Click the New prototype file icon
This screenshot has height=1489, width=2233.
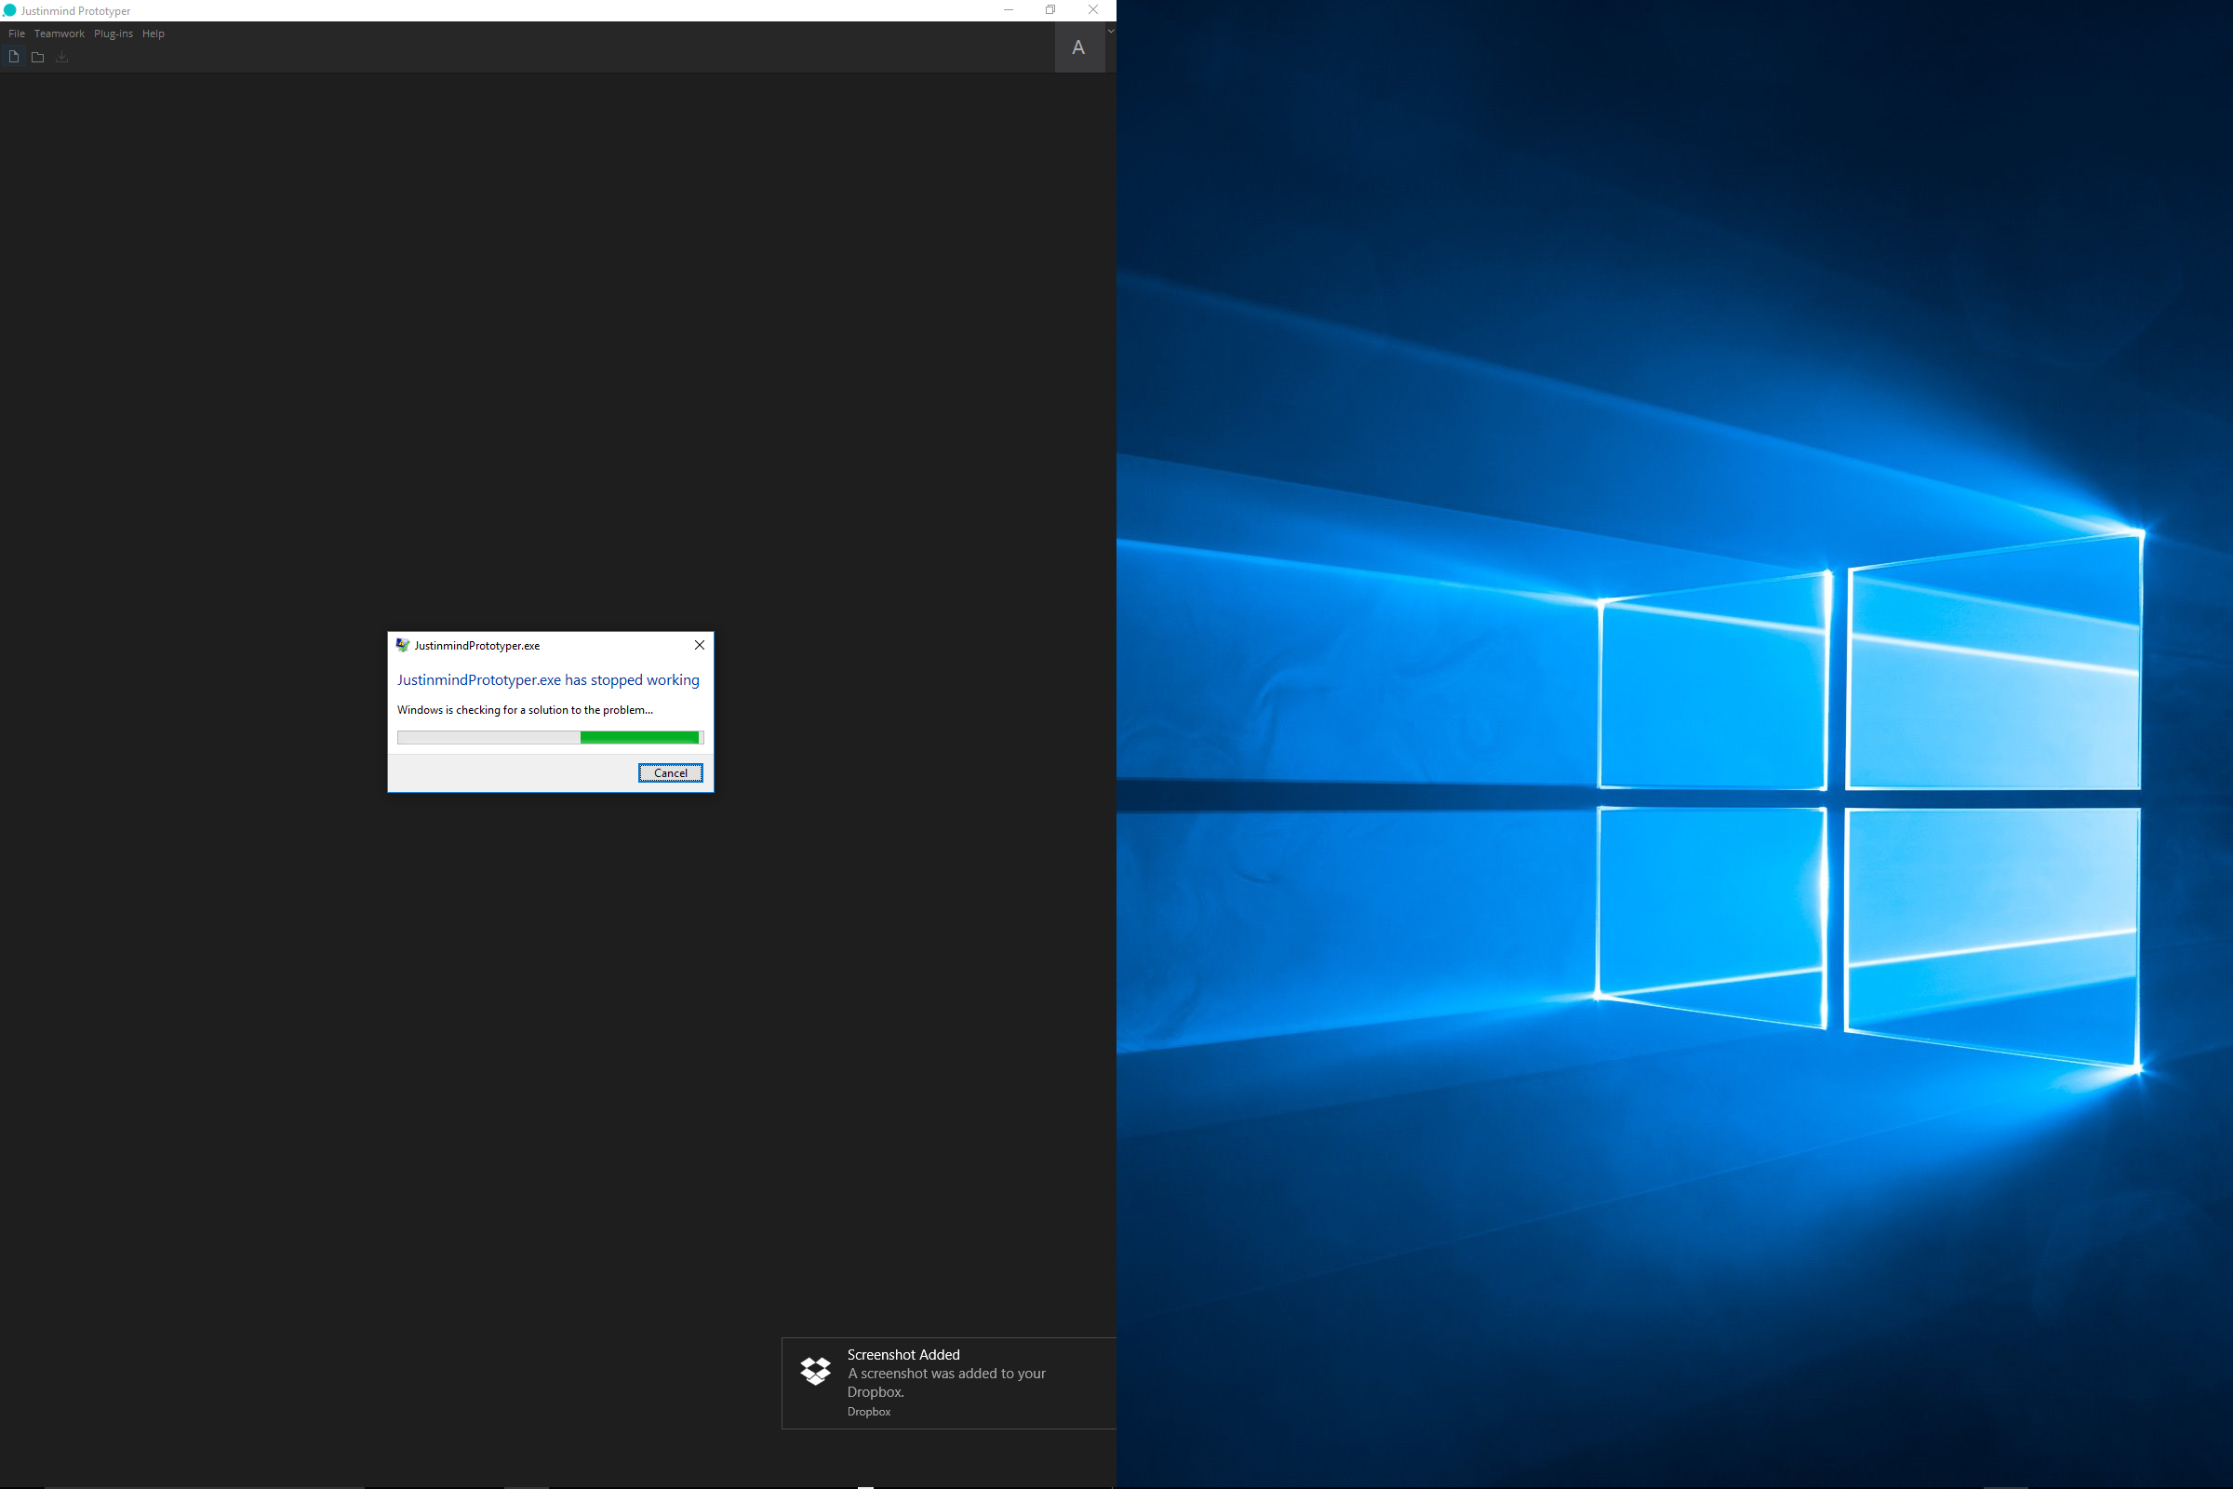[x=14, y=57]
